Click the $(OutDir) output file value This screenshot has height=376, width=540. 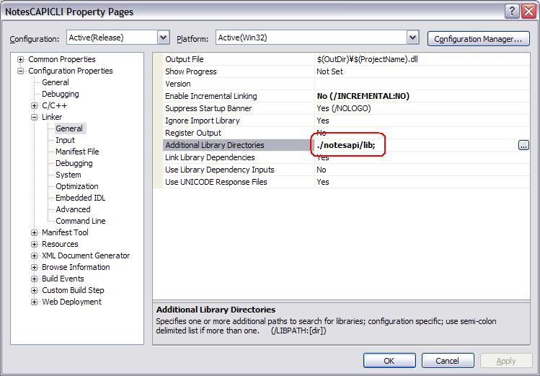point(367,59)
